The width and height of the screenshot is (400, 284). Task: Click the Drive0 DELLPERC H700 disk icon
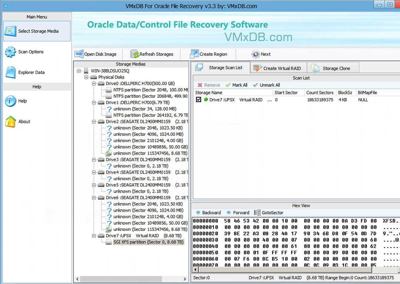click(x=101, y=84)
